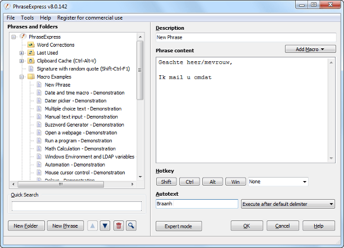
Task: Select Mouse cursor control - Demonstration
Action: (x=85, y=173)
